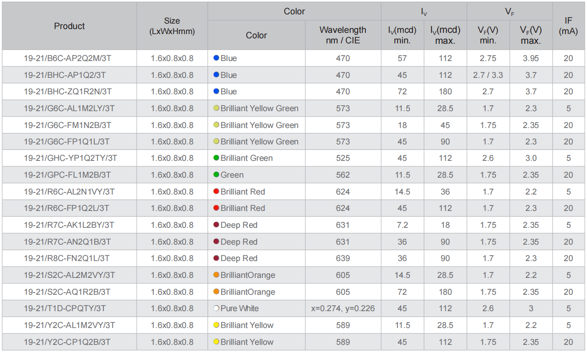Click the green dot beside Brilliant Green
This screenshot has height=352, width=587.
[216, 158]
